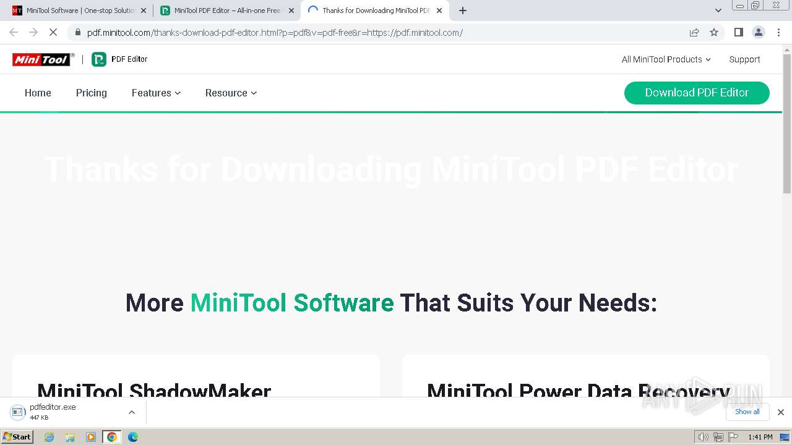The width and height of the screenshot is (792, 445).
Task: Click network icon in system tray
Action: (718, 437)
